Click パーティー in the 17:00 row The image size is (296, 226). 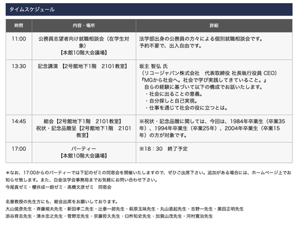[x=84, y=149]
